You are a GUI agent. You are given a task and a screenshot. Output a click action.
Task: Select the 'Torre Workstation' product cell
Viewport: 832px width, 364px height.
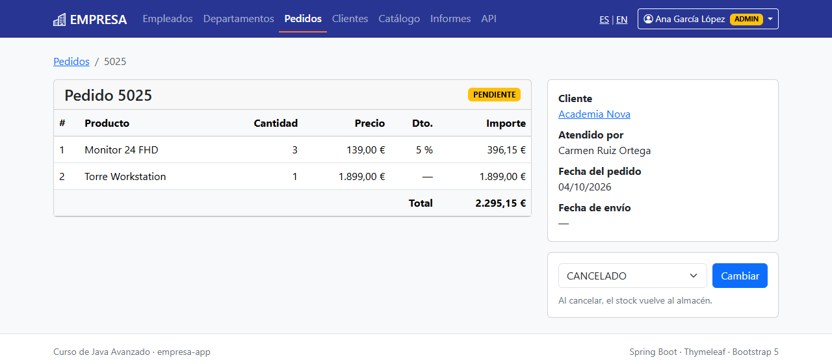click(125, 177)
